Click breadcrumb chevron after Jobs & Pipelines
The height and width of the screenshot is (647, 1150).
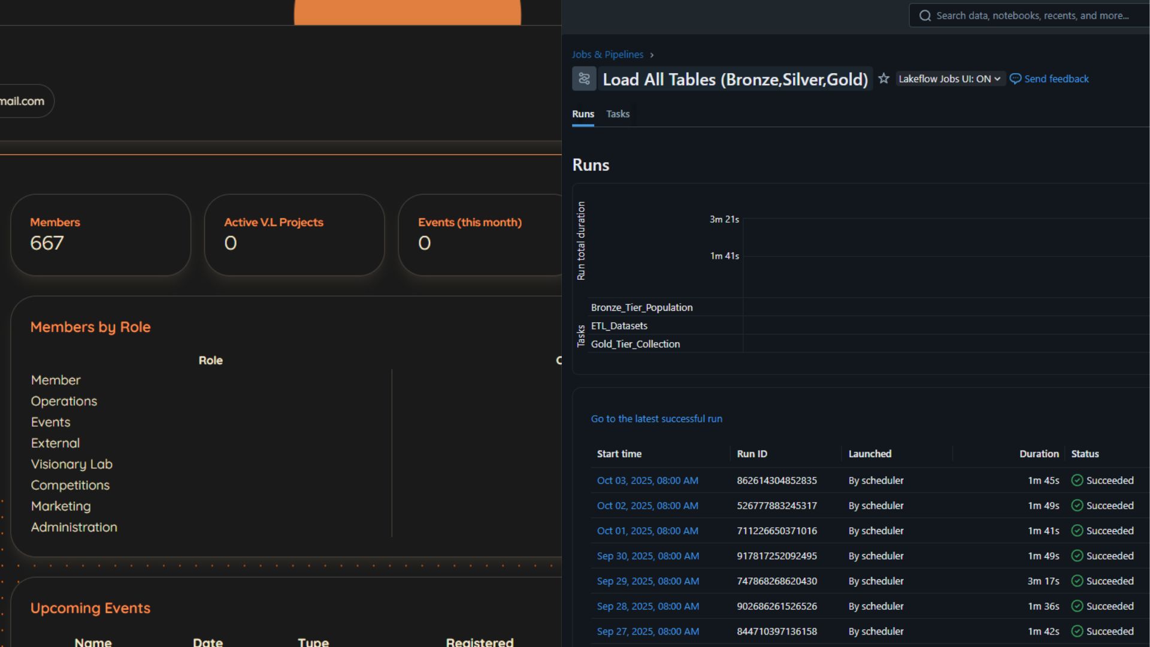[x=652, y=55]
